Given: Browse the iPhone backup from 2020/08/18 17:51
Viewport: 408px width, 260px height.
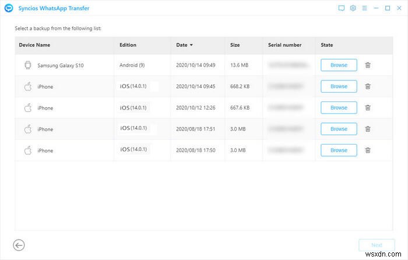Looking at the screenshot, I should [x=339, y=129].
